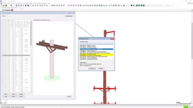Click the Save floppy disk icon
The height and width of the screenshot is (108, 193).
pyautogui.click(x=6, y=5)
